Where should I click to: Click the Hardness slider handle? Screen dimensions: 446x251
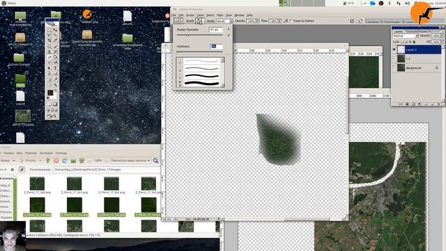[177, 52]
